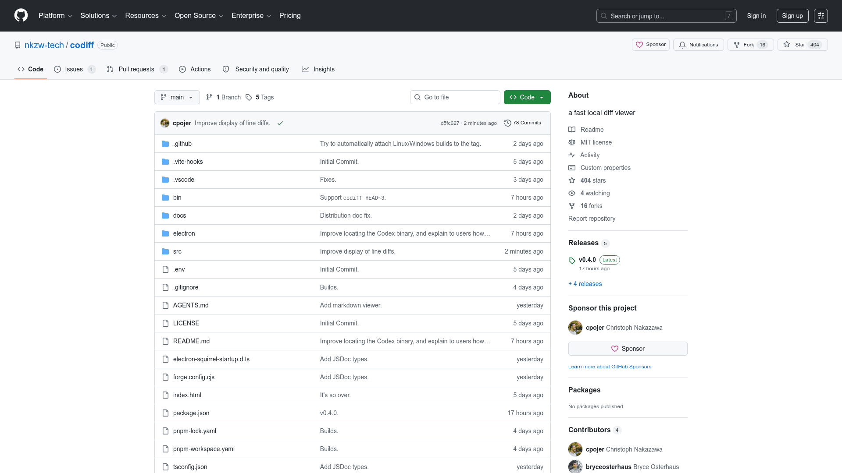
Task: Click the electron folder icon
Action: [x=165, y=233]
